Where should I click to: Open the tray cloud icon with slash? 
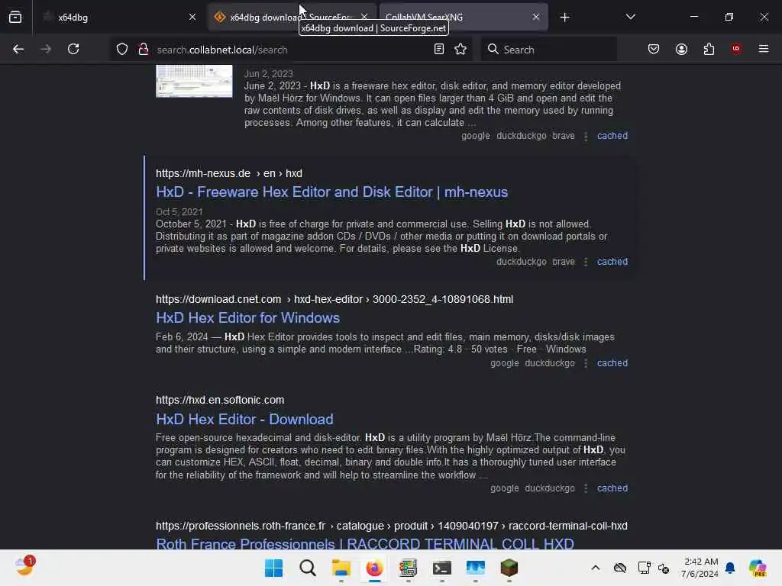click(x=620, y=568)
